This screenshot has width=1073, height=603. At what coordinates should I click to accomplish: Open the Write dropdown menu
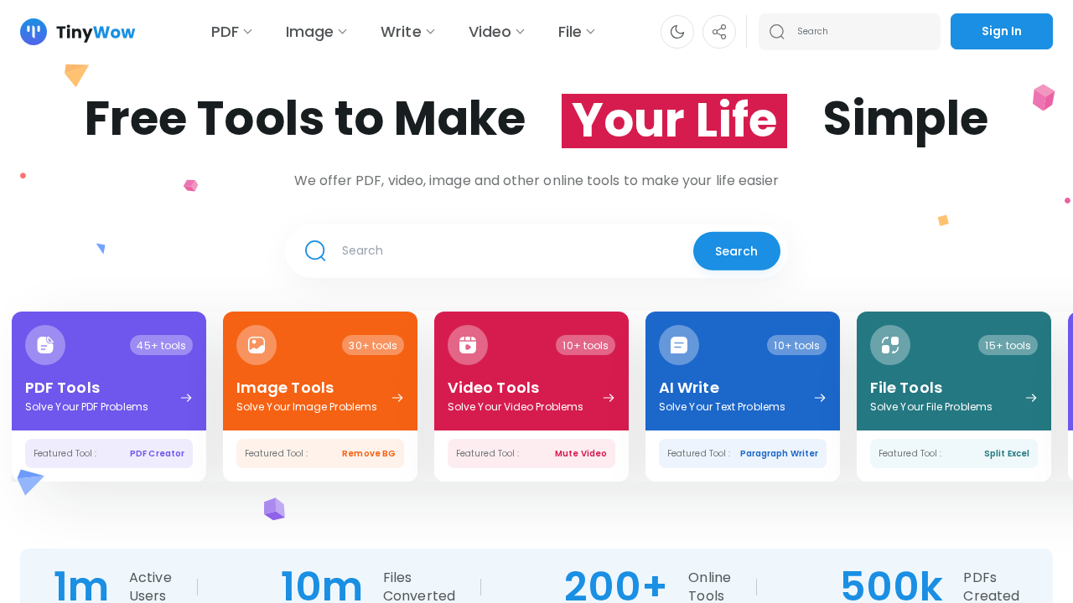(407, 32)
